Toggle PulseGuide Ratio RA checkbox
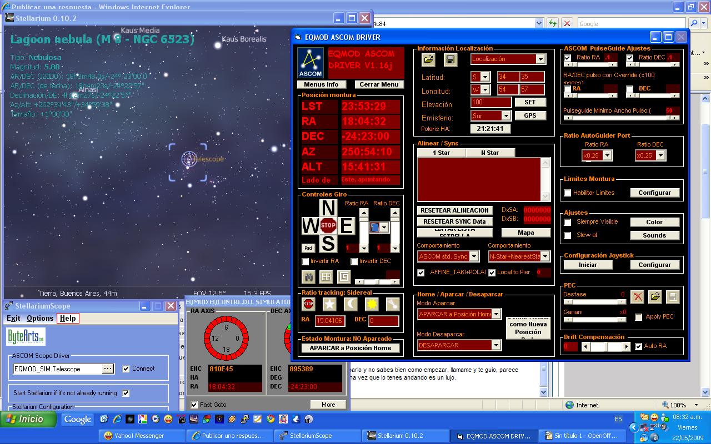The image size is (711, 444). 568,58
